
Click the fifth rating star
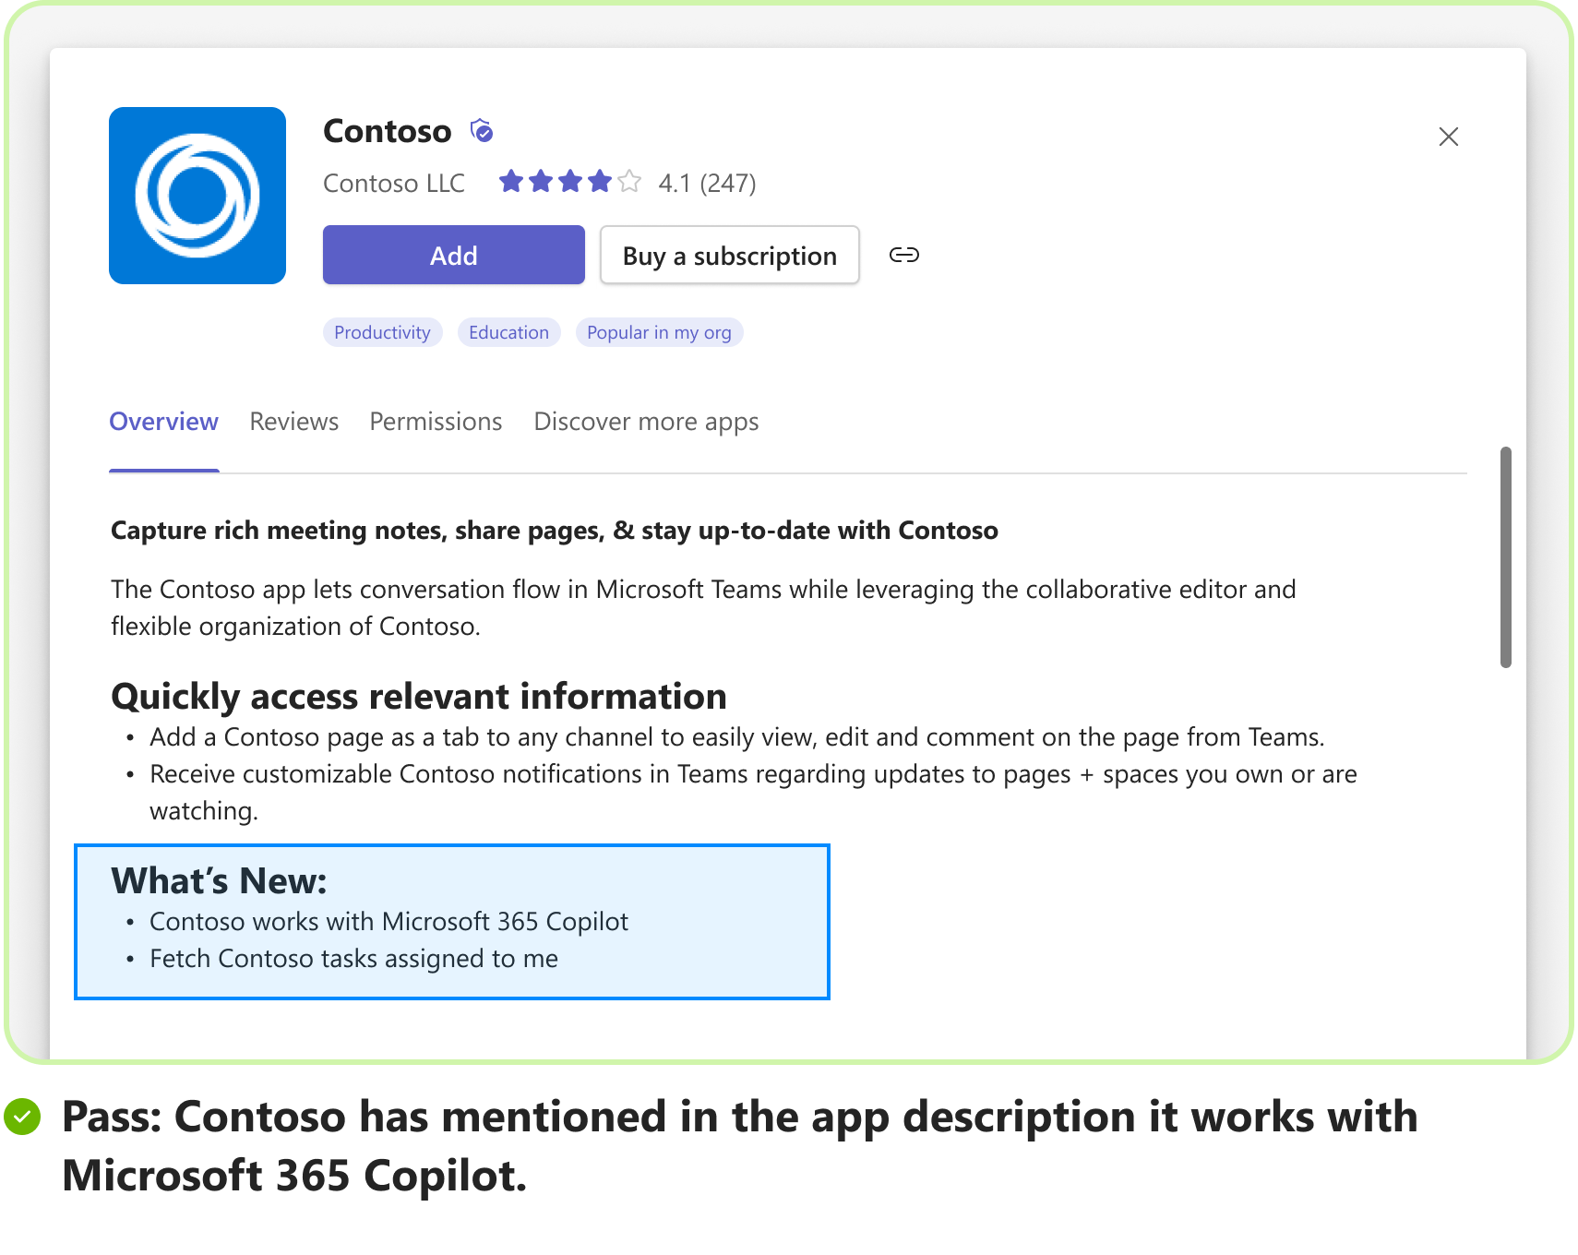point(628,181)
